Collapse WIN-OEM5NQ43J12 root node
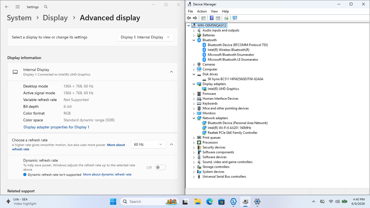The image size is (370, 208). [189, 25]
